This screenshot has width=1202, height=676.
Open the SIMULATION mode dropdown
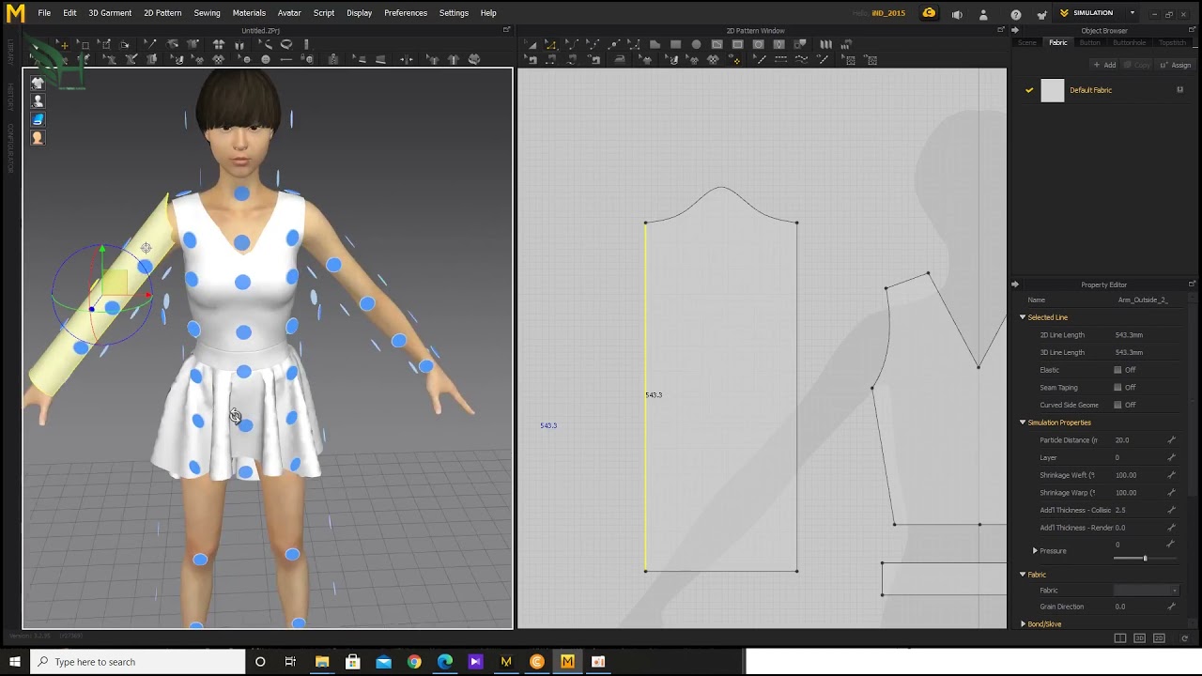coord(1133,13)
